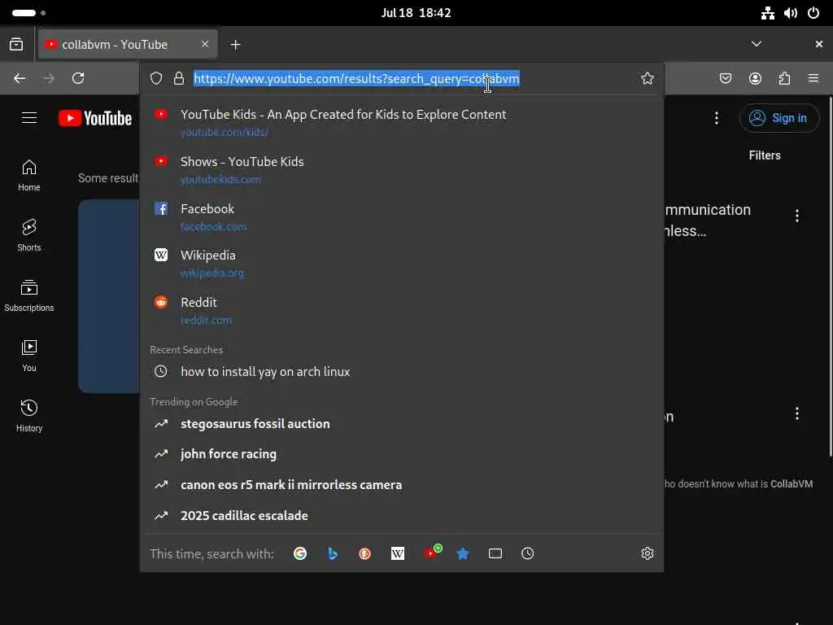833x625 pixels.
Task: Open the power menu icon
Action: click(813, 13)
